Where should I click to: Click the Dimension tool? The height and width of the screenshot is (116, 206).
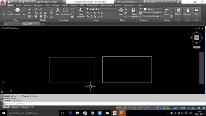(x=65, y=12)
